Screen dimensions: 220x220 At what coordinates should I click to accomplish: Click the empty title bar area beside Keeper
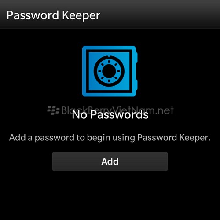tap(160, 15)
